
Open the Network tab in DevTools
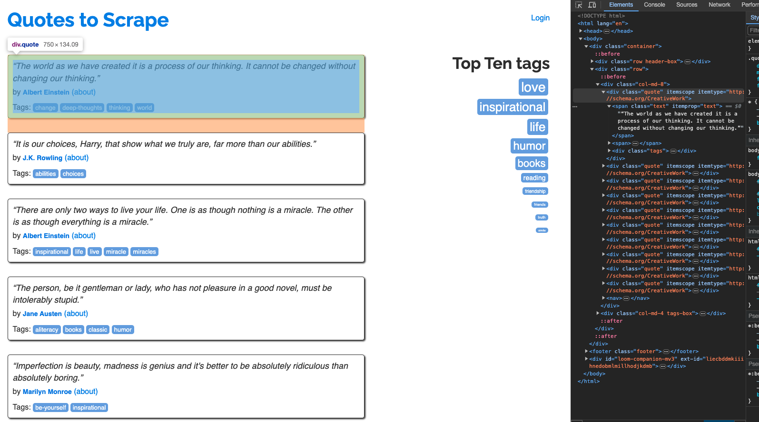[x=719, y=5]
